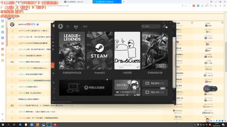This screenshot has height=127, width=227.
Task: Open Task View on the taskbar
Action: (x=14, y=125)
